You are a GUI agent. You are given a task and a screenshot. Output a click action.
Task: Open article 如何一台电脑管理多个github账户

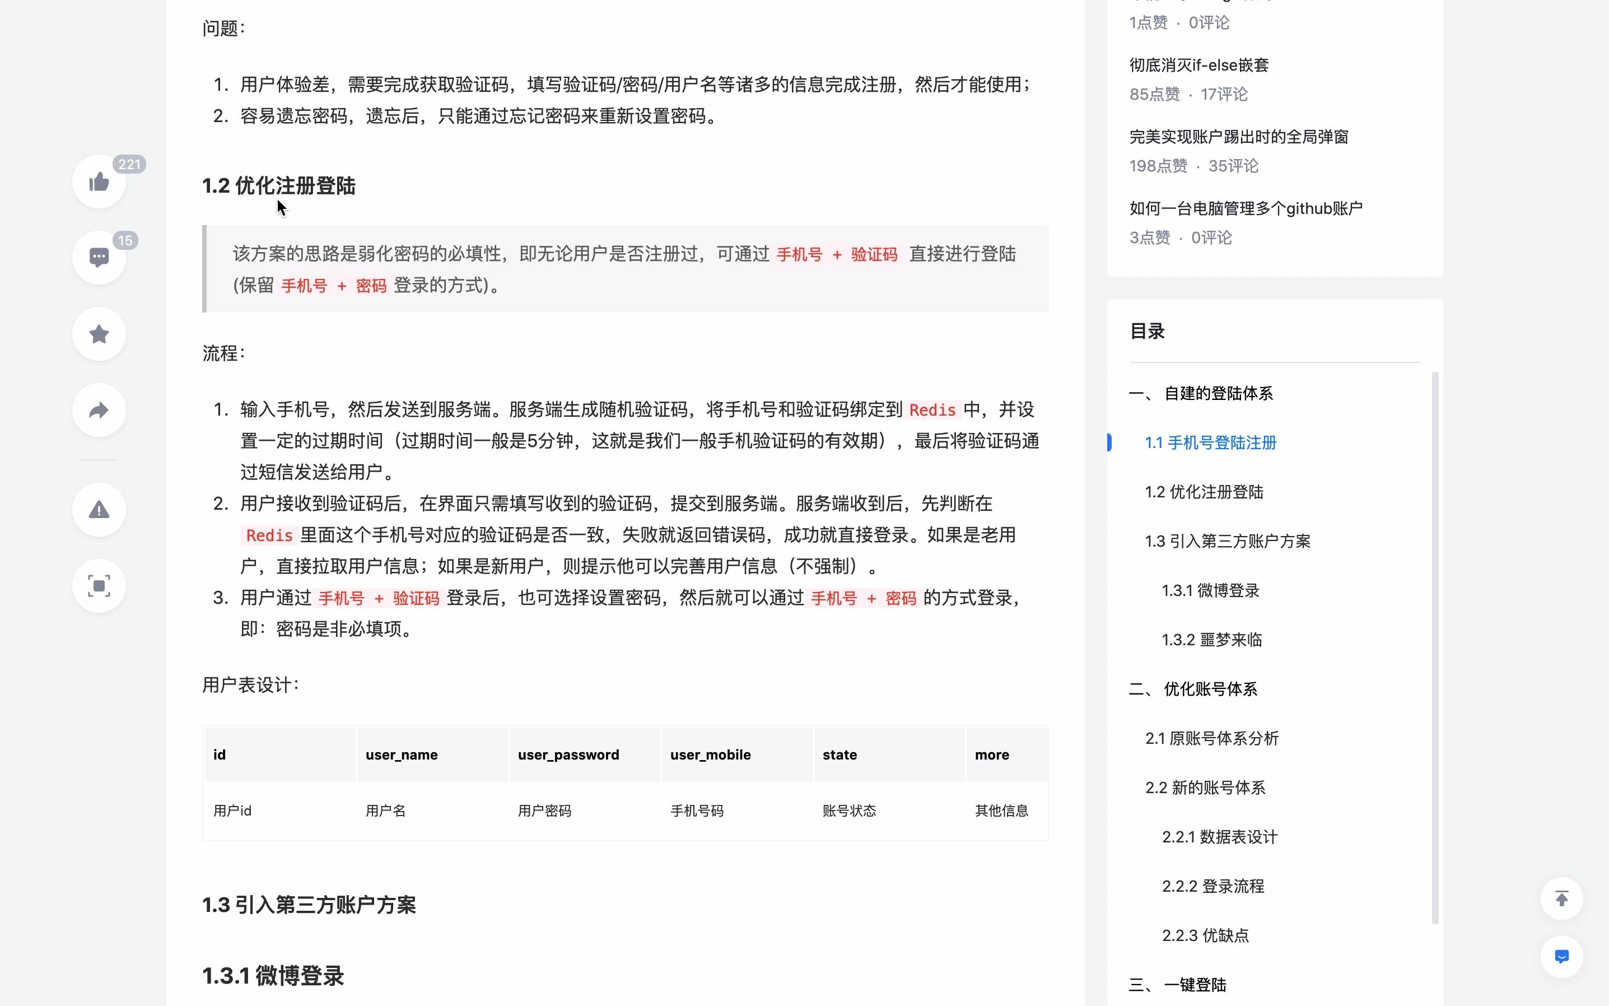click(1246, 209)
